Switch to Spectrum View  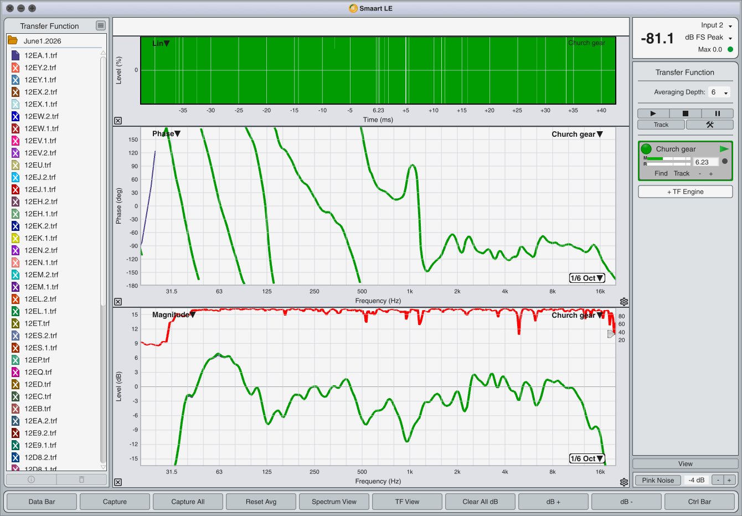(x=334, y=502)
